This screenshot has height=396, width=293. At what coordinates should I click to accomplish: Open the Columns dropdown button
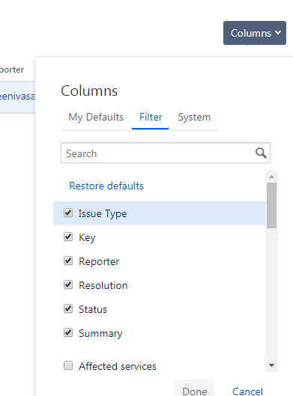[x=255, y=33]
